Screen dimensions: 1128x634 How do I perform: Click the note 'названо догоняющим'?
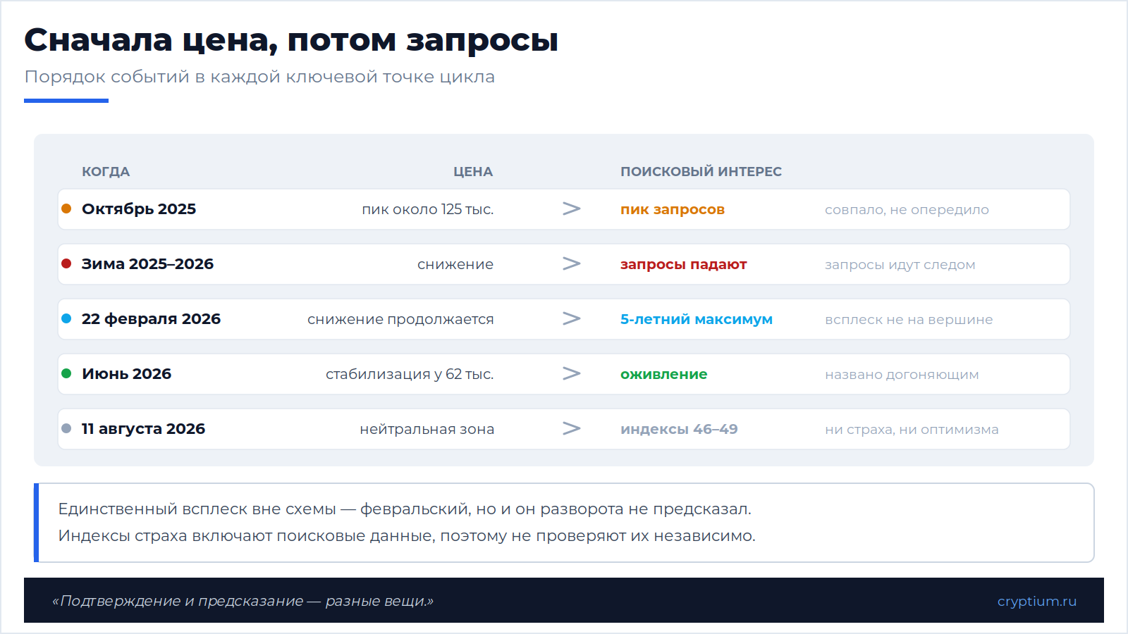click(902, 374)
